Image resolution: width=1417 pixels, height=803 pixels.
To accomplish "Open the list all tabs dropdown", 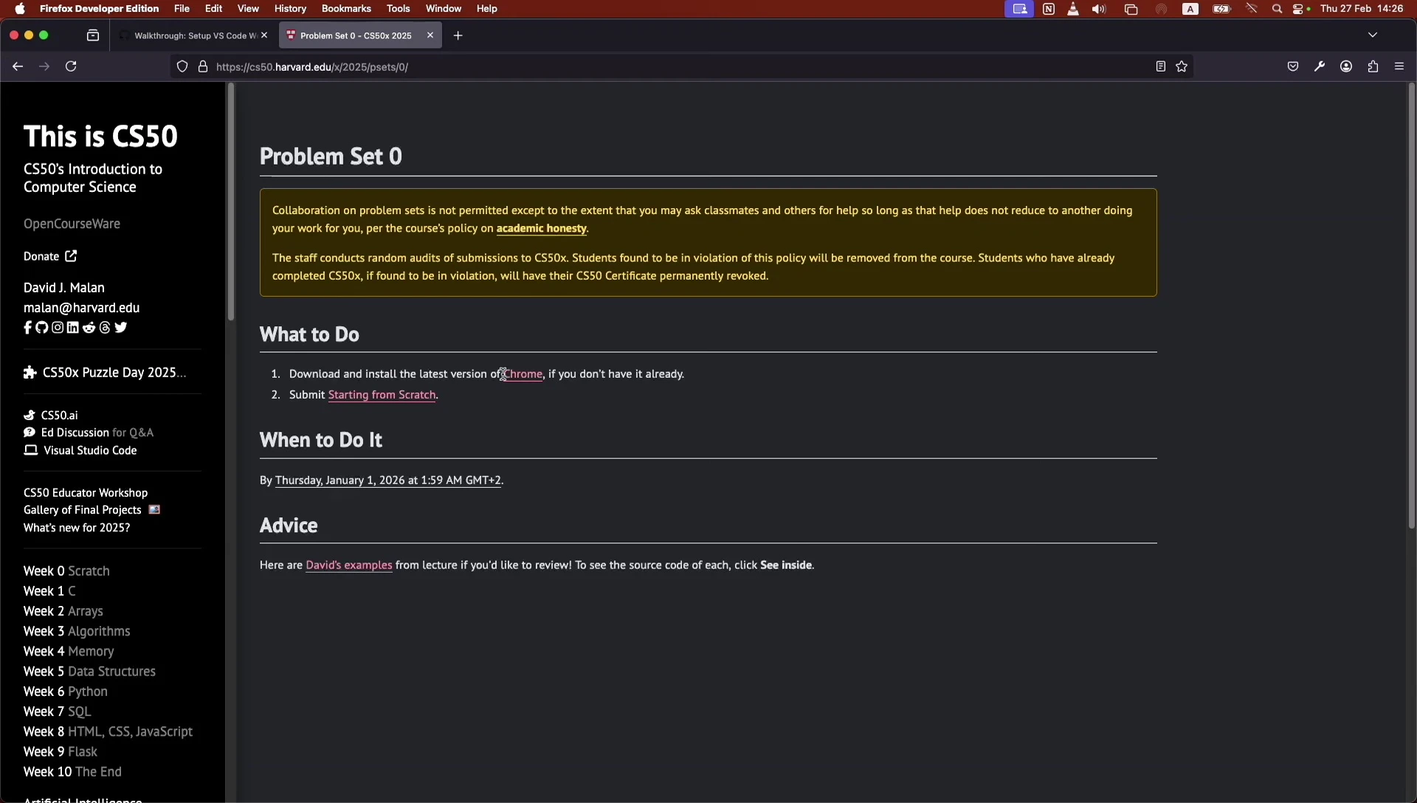I will 1373,35.
